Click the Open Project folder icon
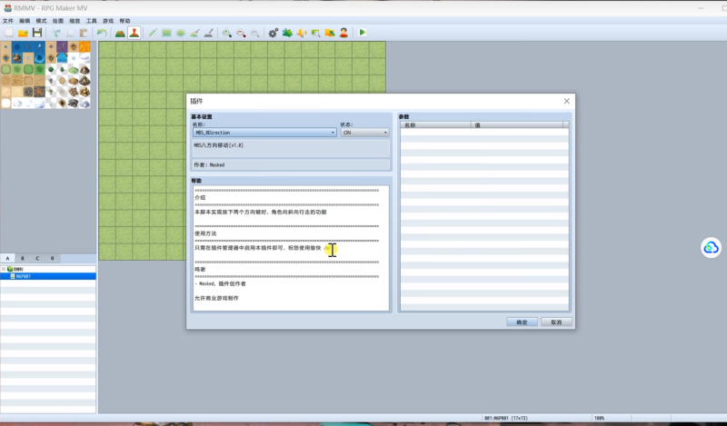727x426 pixels. pos(23,33)
